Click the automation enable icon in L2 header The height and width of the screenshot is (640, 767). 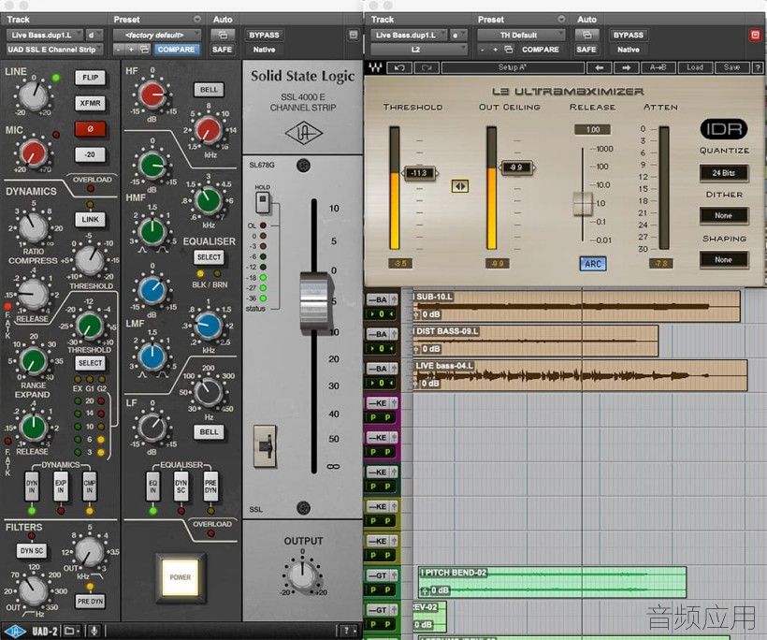coord(587,35)
